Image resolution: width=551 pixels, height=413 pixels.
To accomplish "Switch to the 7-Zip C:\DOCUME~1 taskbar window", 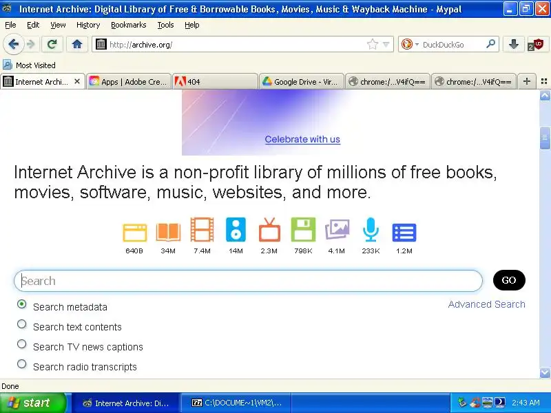I will point(236,403).
